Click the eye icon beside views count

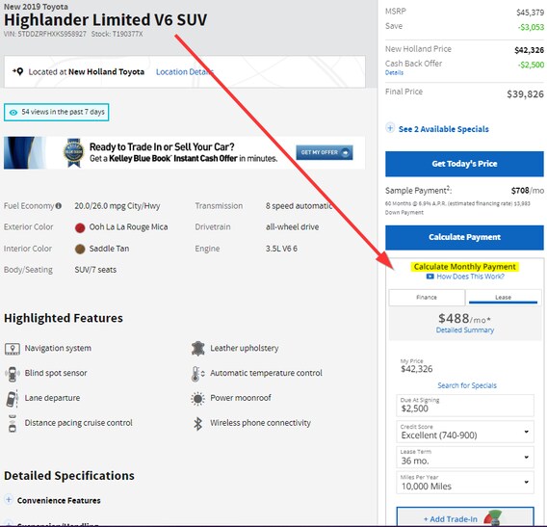(x=13, y=113)
